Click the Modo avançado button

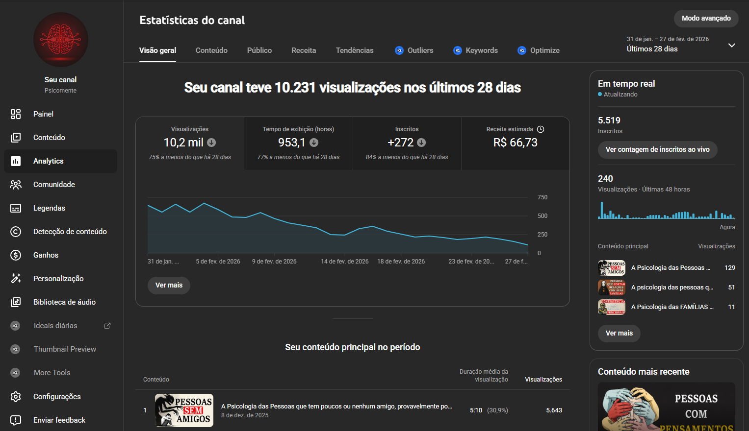click(x=706, y=19)
